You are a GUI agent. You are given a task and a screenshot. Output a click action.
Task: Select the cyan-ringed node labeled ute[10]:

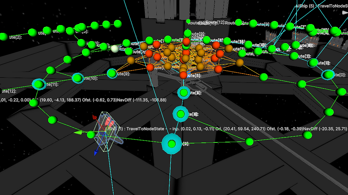(x=78, y=78)
